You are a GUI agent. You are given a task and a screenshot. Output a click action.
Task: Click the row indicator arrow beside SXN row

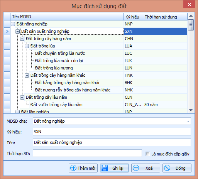7,31
